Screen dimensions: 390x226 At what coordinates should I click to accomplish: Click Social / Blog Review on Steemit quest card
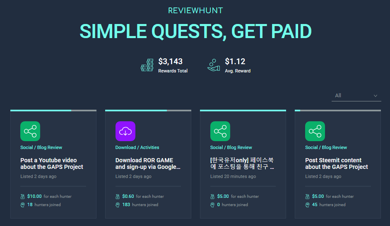[326, 147]
